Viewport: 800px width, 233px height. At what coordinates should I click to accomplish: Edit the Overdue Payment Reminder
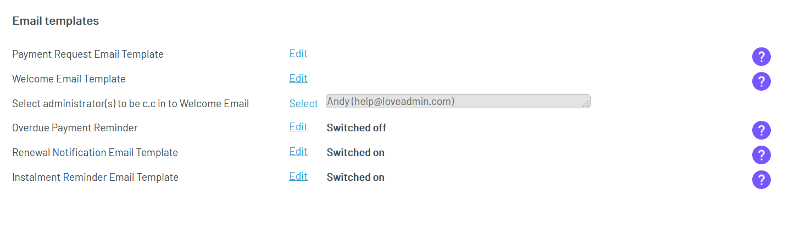(x=298, y=127)
